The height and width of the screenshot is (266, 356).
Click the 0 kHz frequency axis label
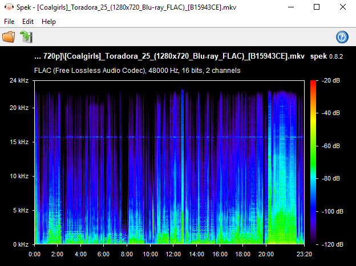(x=21, y=245)
